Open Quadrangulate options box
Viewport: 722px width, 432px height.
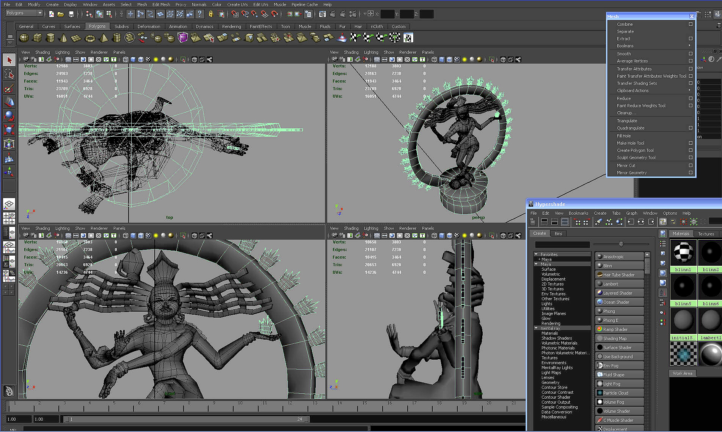pos(691,128)
